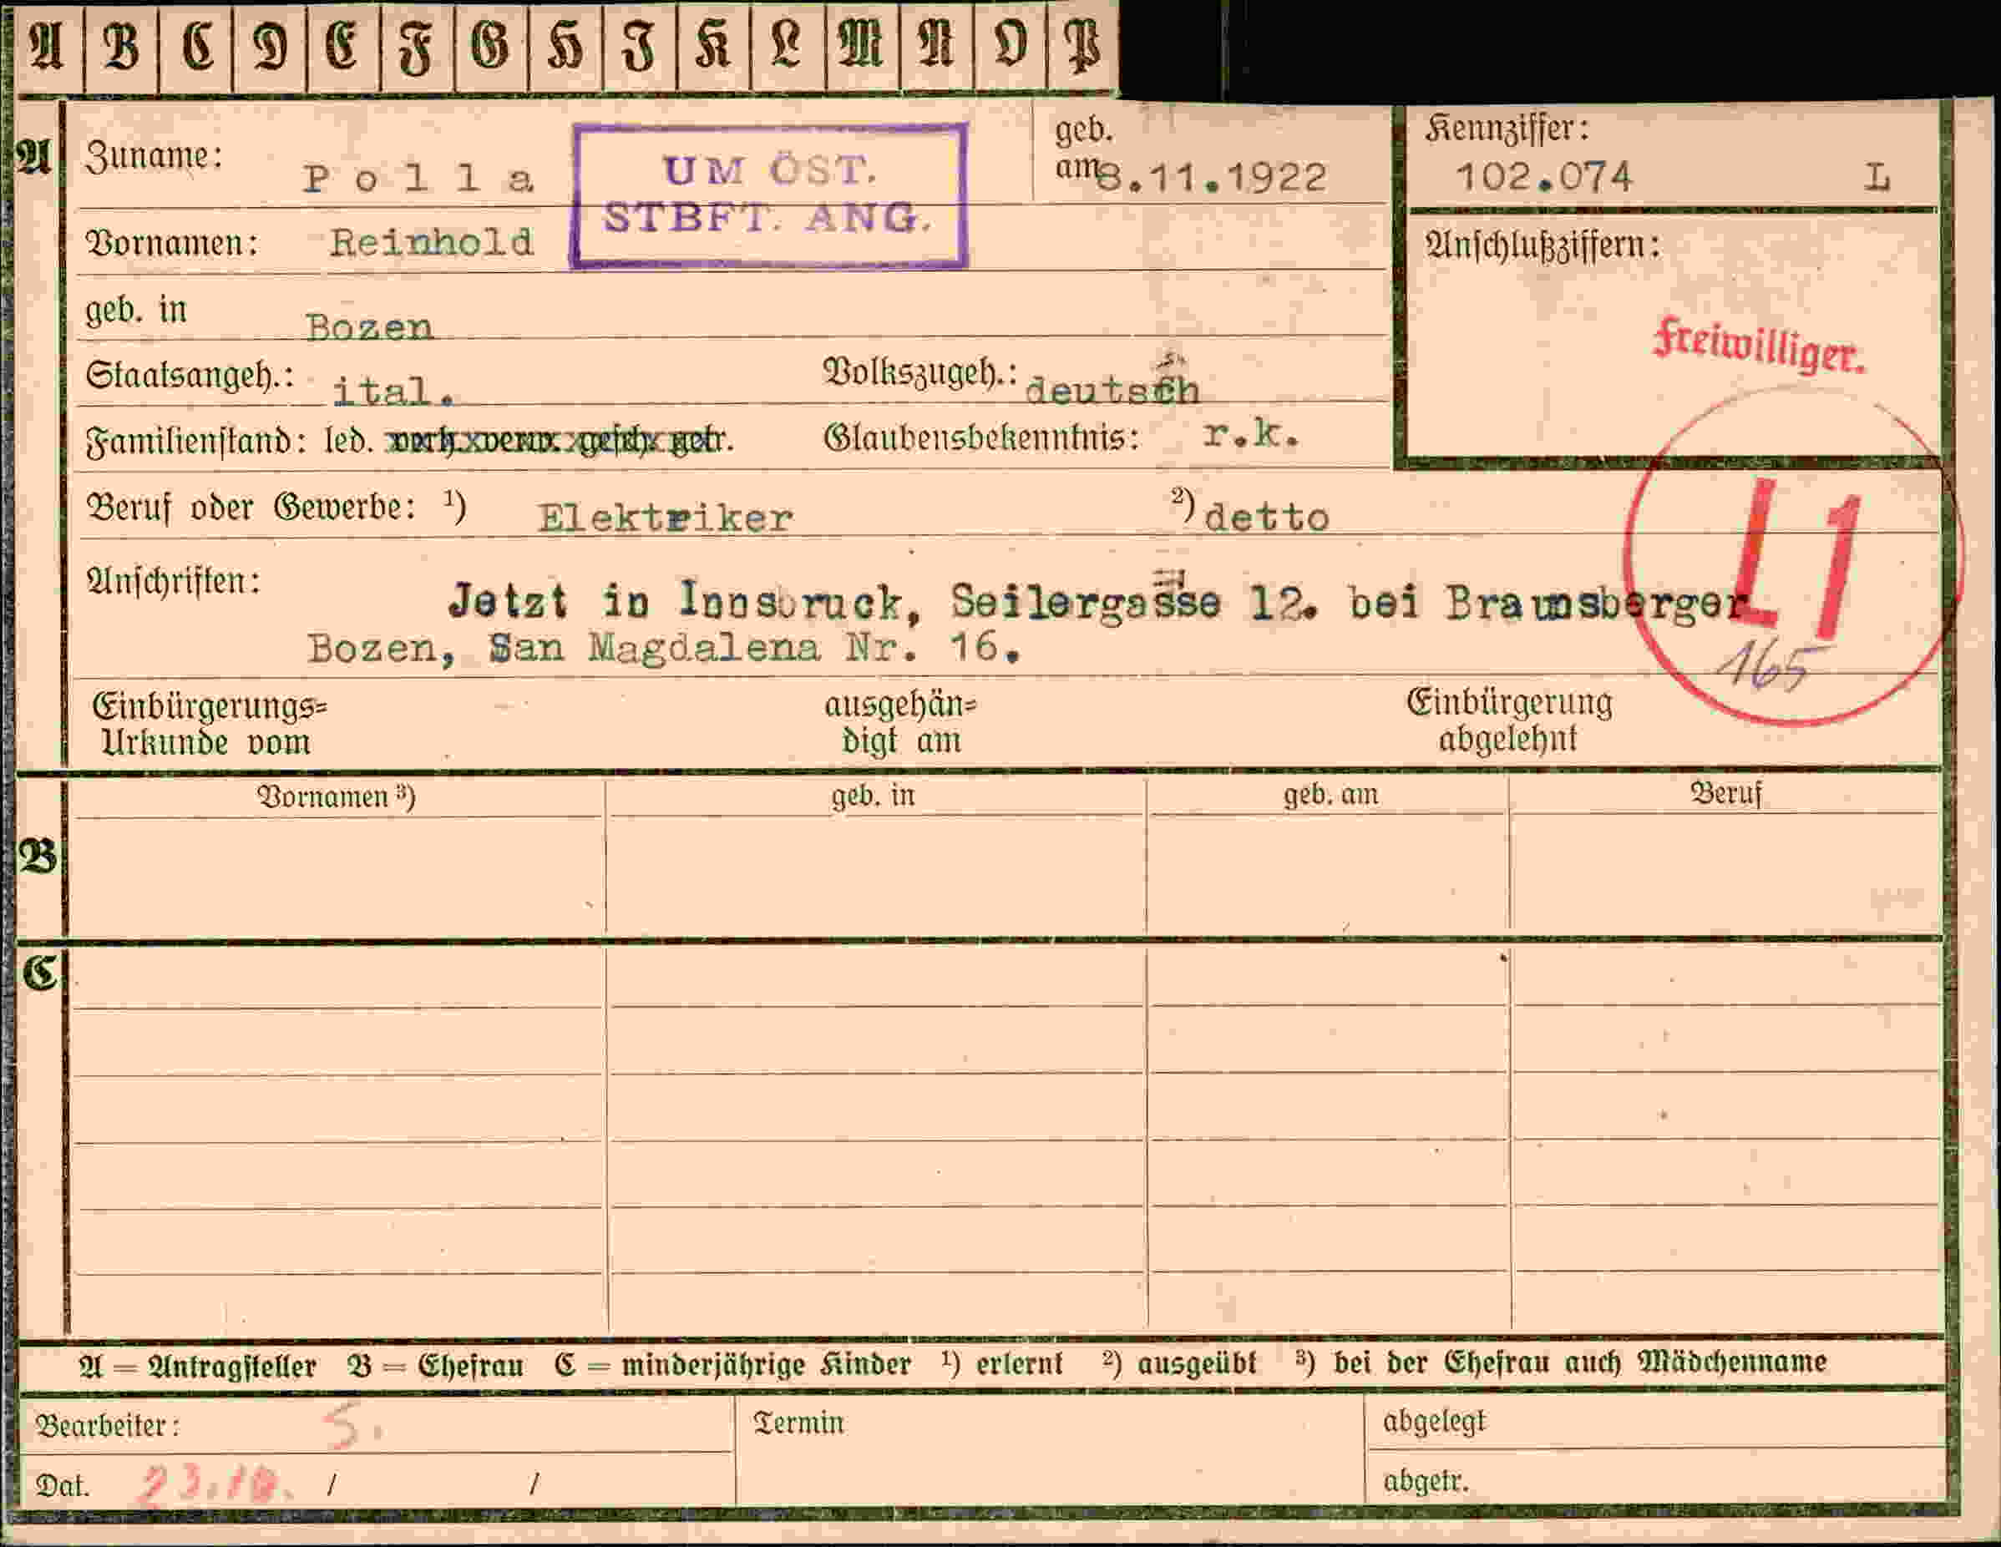2001x1547 pixels.
Task: Click the section letter 'C' marker
Action: pyautogui.click(x=40, y=973)
